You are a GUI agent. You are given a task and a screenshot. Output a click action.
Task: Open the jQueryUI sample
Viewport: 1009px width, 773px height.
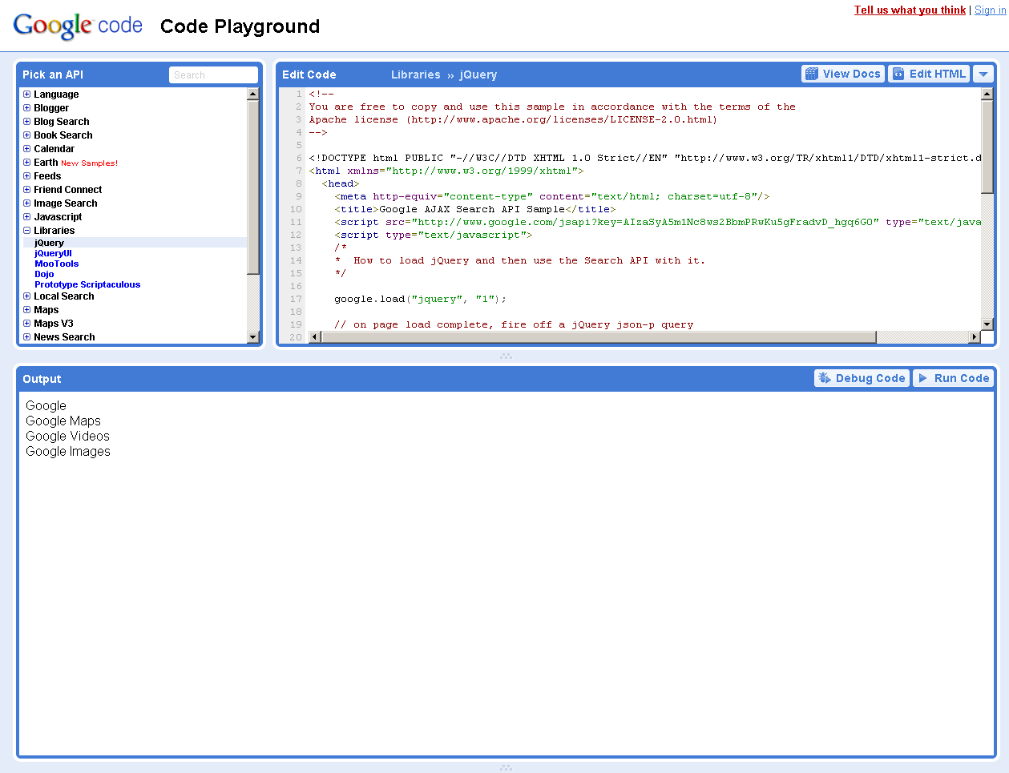(x=53, y=253)
